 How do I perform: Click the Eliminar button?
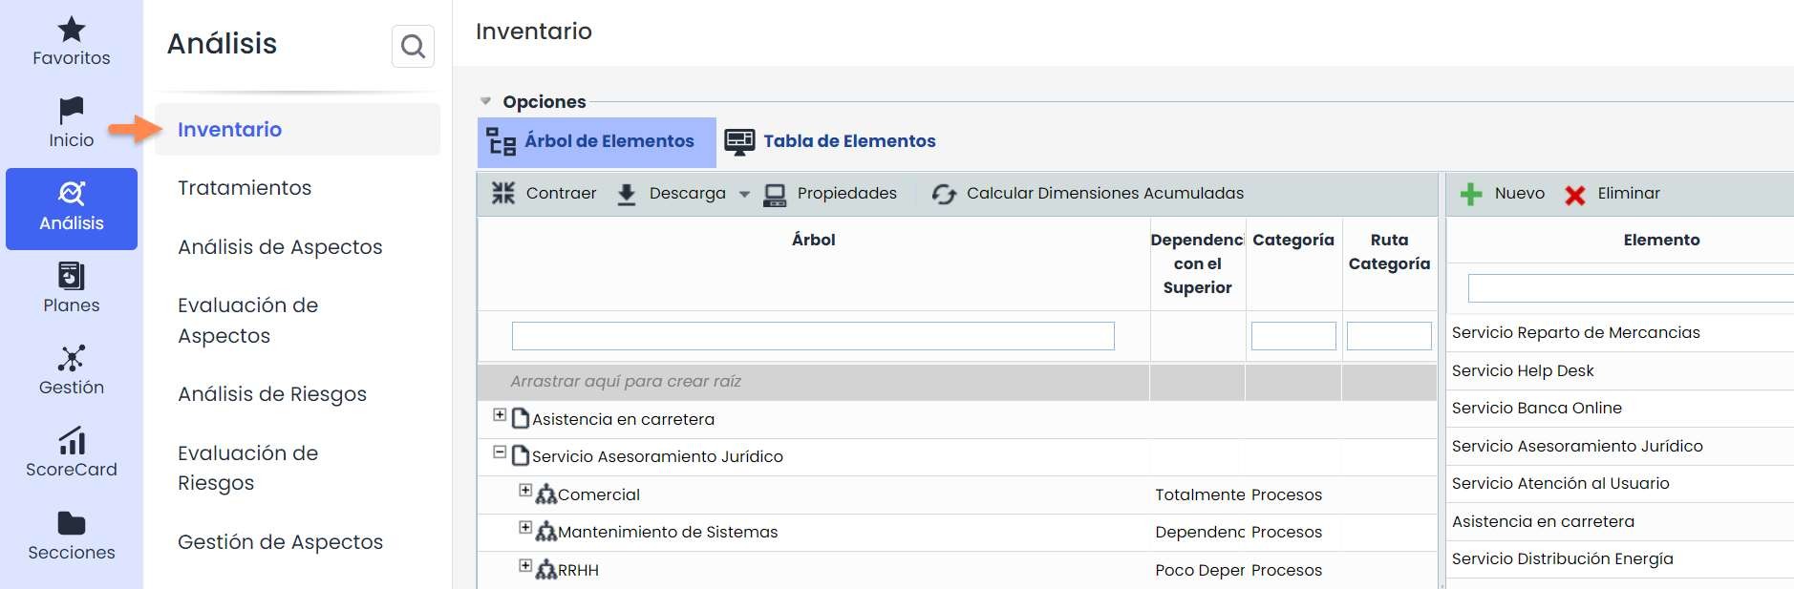pyautogui.click(x=1612, y=194)
